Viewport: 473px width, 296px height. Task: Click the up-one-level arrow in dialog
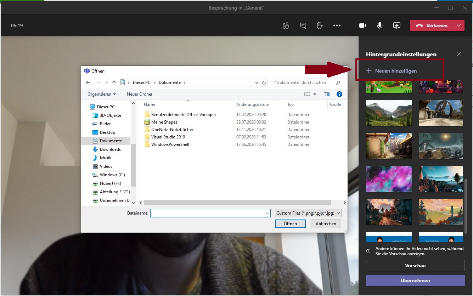[114, 82]
